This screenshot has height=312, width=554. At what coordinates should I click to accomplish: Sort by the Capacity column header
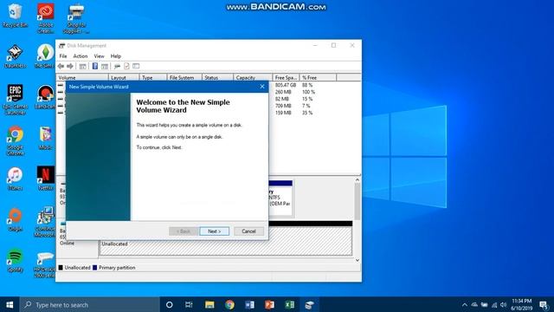tap(253, 77)
